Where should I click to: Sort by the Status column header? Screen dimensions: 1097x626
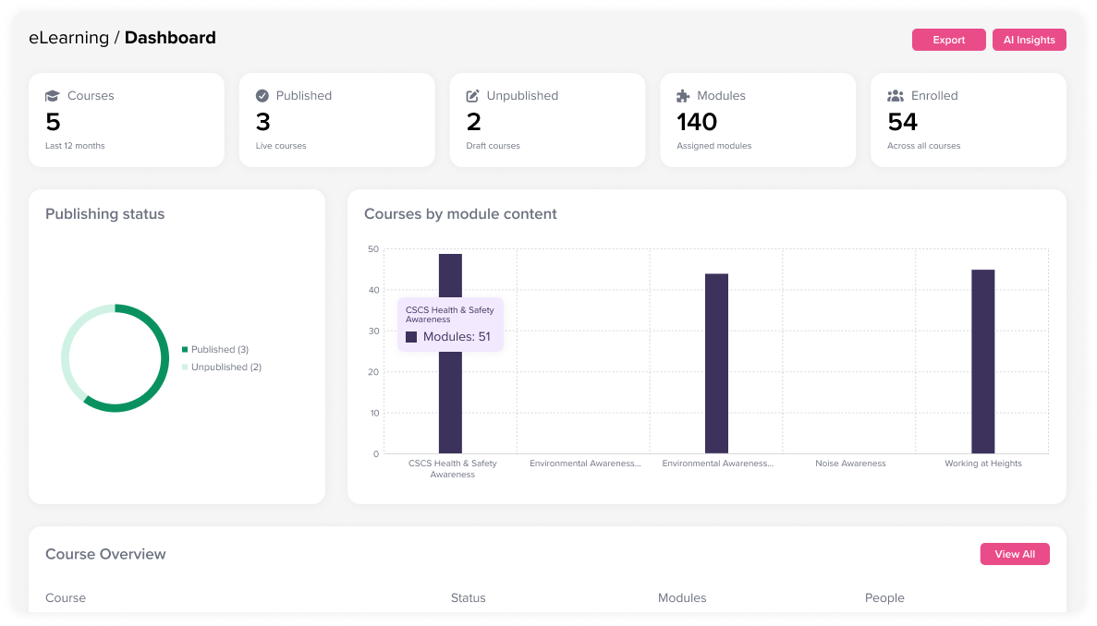[468, 598]
